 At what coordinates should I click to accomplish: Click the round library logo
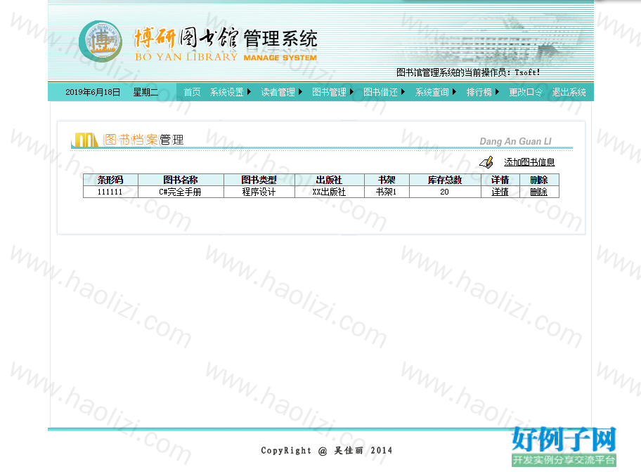click(x=101, y=41)
